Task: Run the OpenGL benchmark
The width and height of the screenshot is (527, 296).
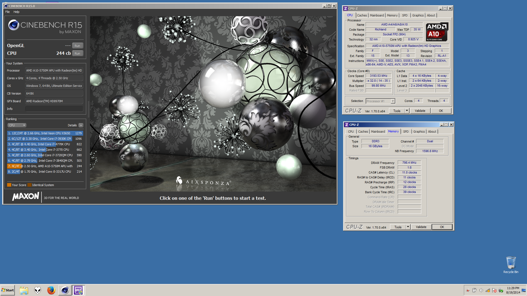Action: click(x=77, y=46)
